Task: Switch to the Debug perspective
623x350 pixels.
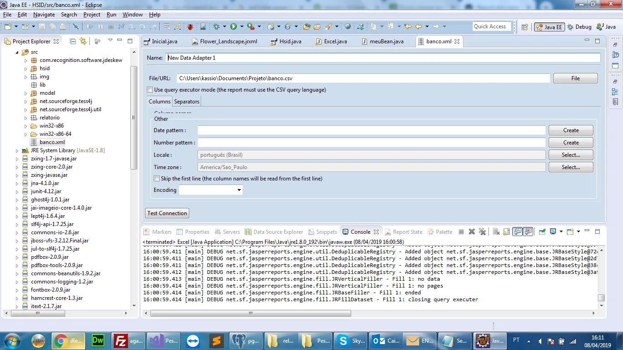Action: 579,27
